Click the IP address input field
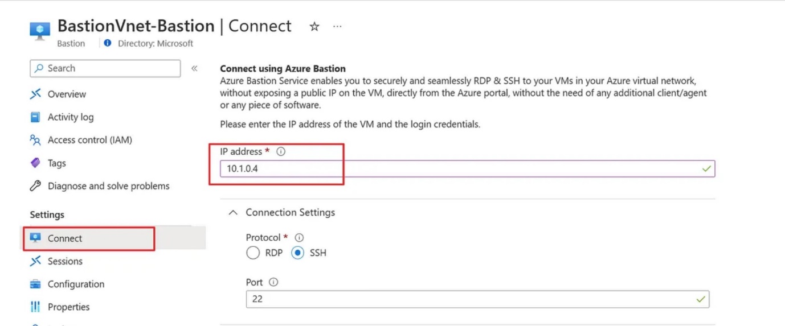The image size is (785, 326). point(456,169)
